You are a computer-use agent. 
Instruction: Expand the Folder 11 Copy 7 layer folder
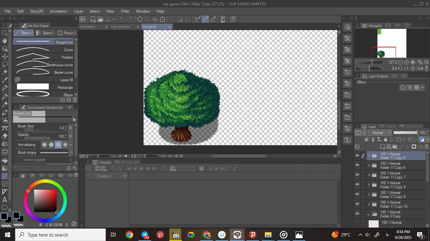pos(369,175)
